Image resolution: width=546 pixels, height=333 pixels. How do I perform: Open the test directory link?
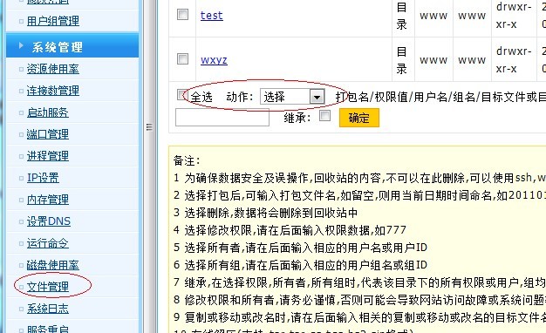tap(212, 16)
